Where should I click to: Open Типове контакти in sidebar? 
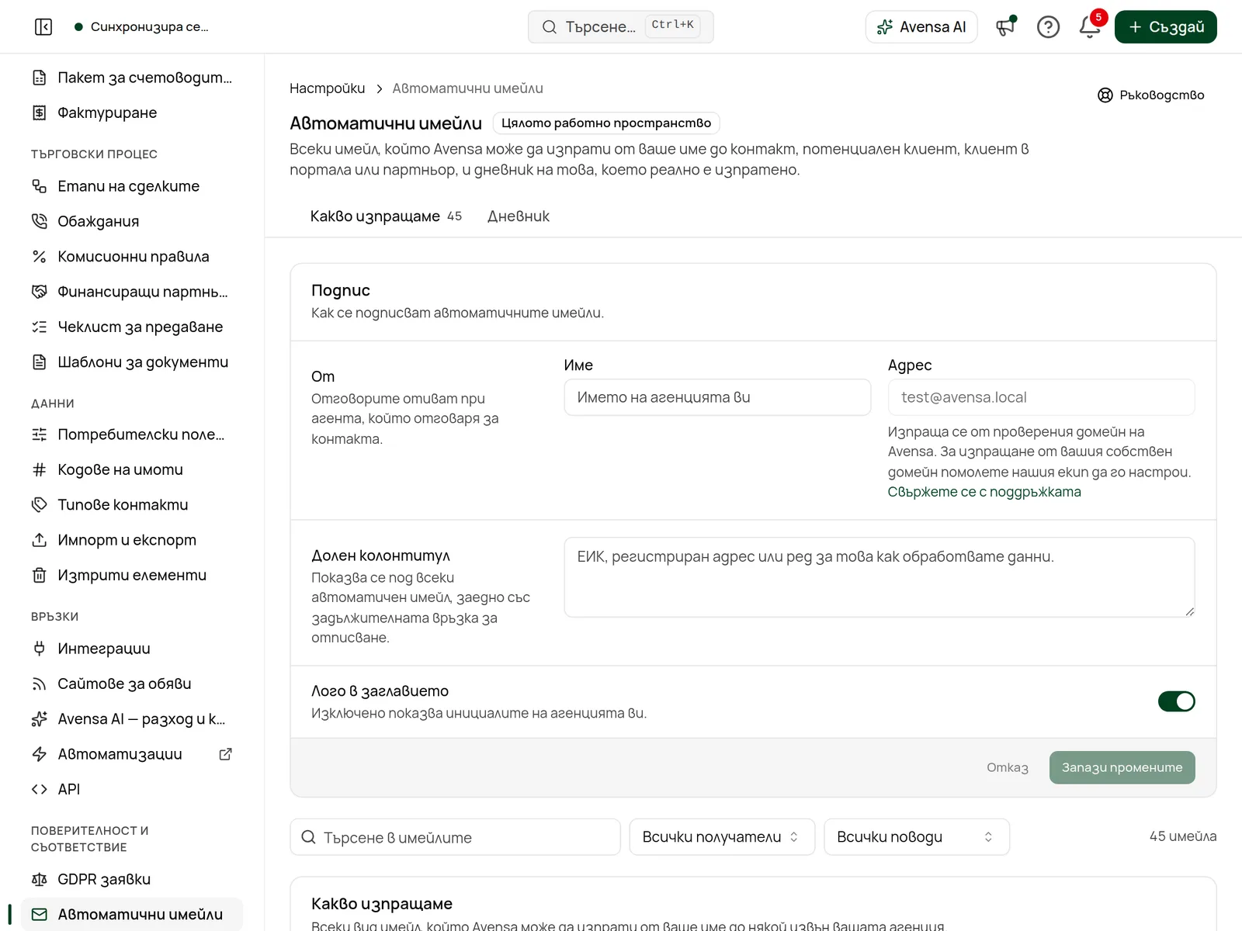(x=132, y=505)
